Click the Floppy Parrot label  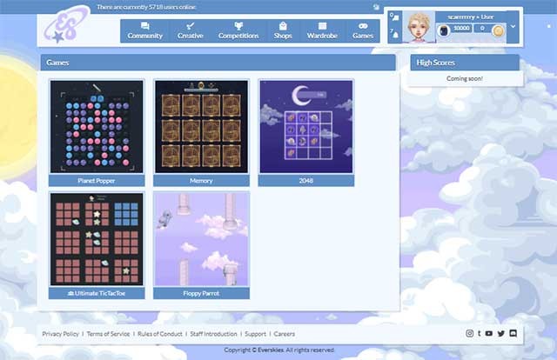(201, 293)
